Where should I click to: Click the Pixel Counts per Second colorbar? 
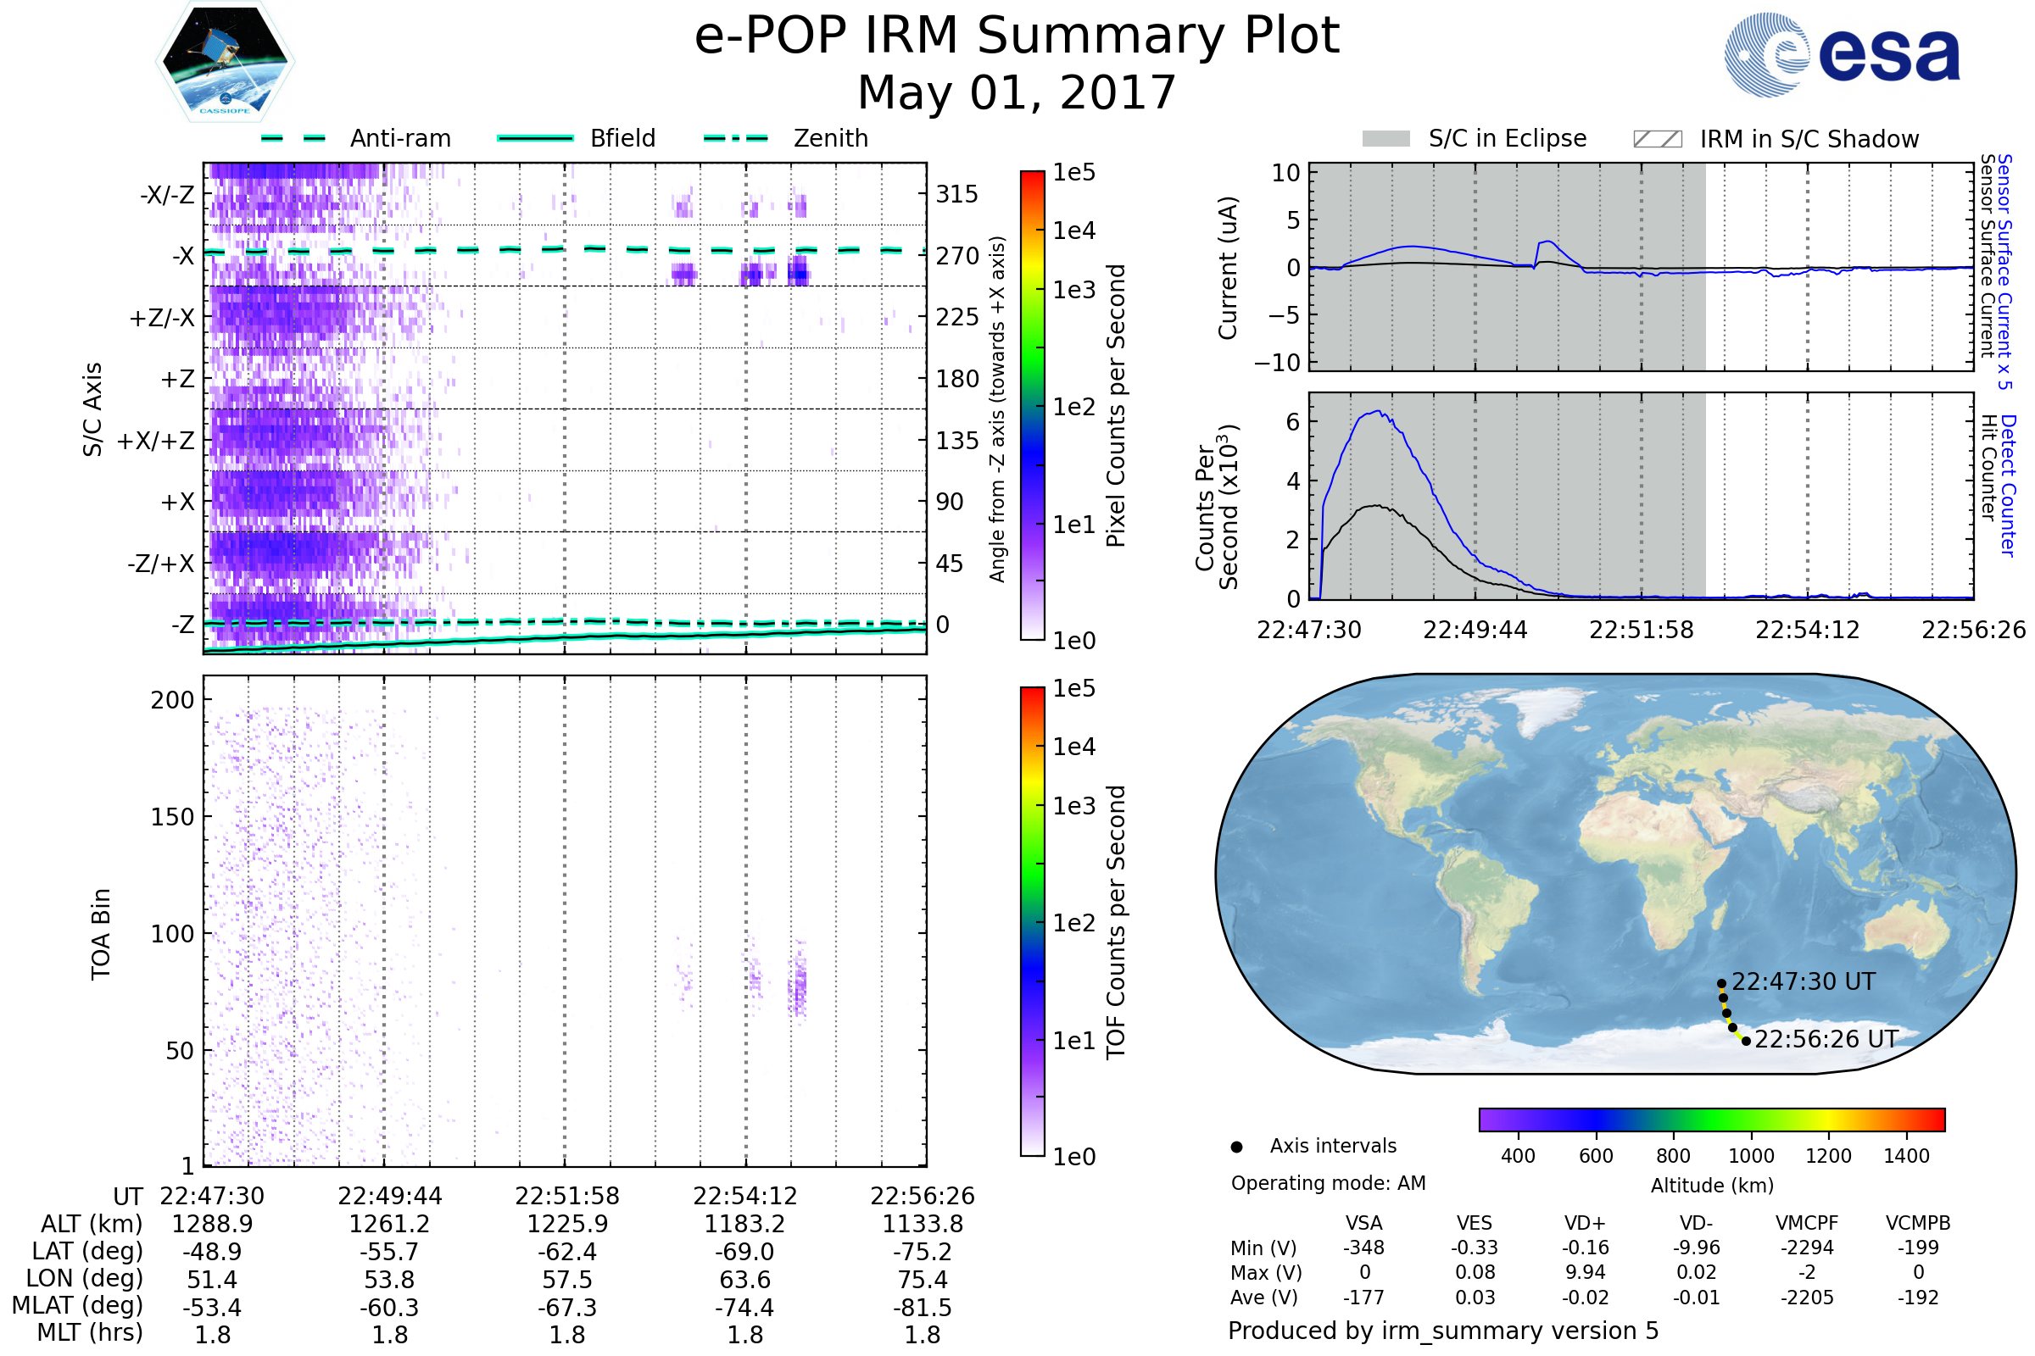click(1032, 405)
